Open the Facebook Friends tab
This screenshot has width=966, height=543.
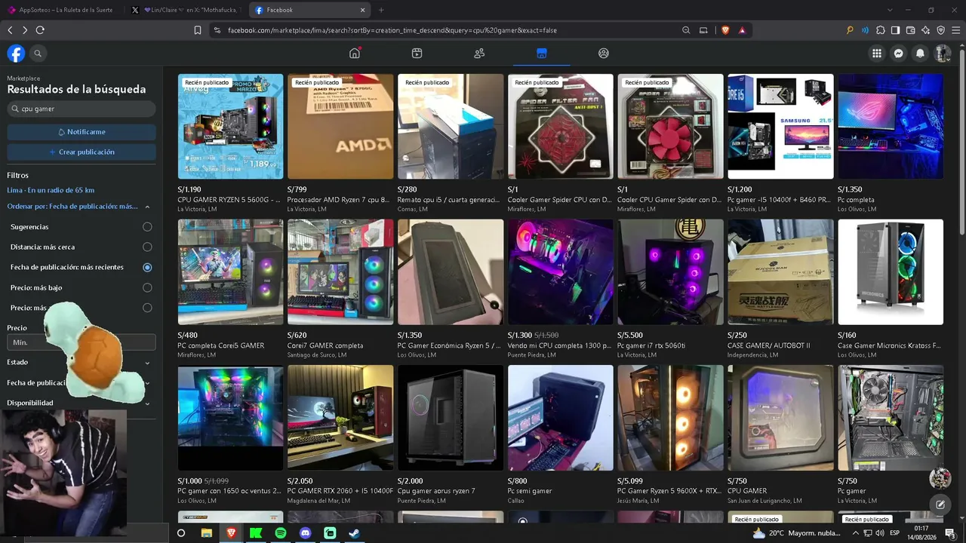[479, 54]
